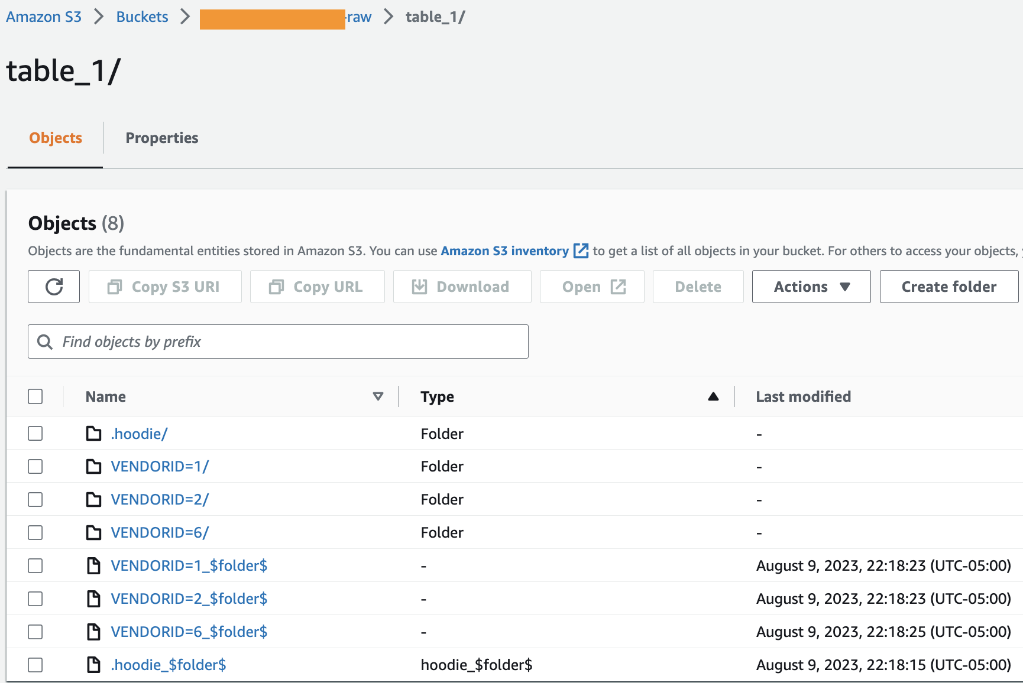Click the file icon beside VENDORID=2_$folder$

pos(93,599)
